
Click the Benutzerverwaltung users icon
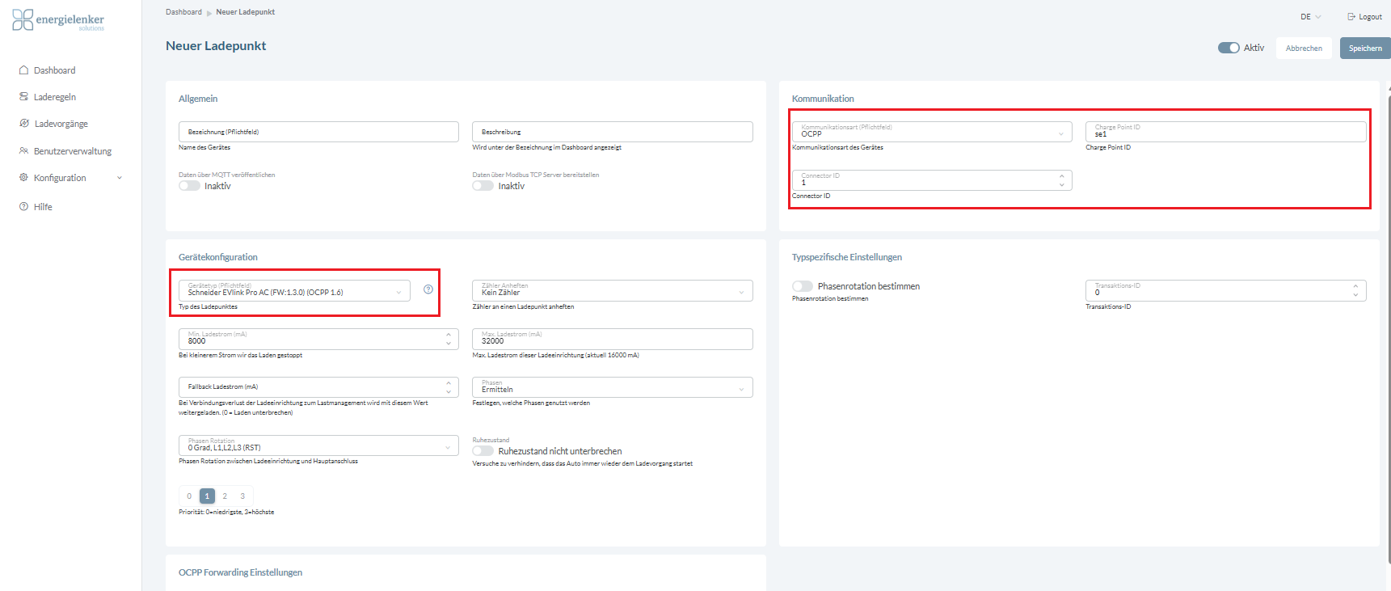(24, 151)
